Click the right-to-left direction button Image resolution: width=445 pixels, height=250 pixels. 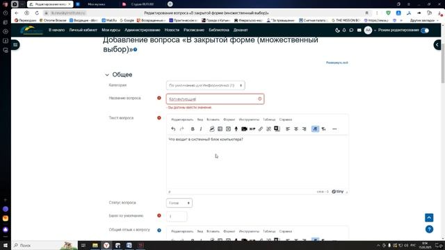(323, 129)
